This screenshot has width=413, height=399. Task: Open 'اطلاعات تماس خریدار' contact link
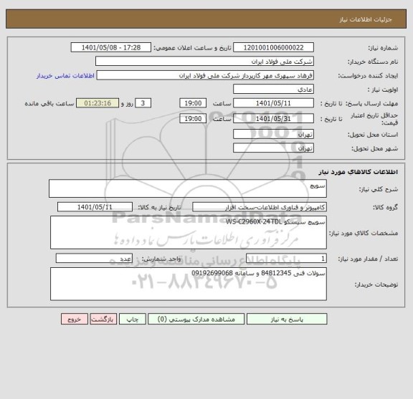(65, 76)
